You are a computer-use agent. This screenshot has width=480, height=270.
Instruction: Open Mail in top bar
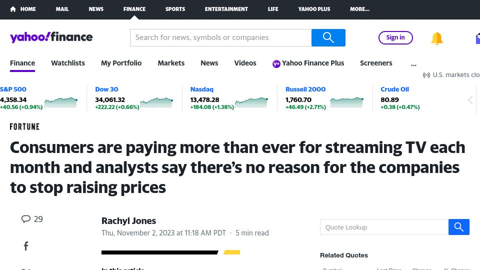pyautogui.click(x=62, y=9)
